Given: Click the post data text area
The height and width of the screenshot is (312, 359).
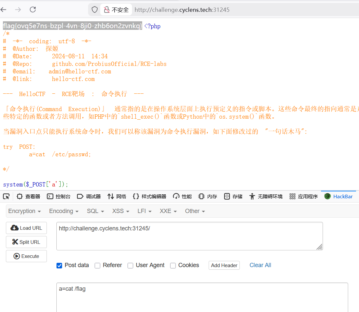Looking at the screenshot, I should tap(202, 297).
